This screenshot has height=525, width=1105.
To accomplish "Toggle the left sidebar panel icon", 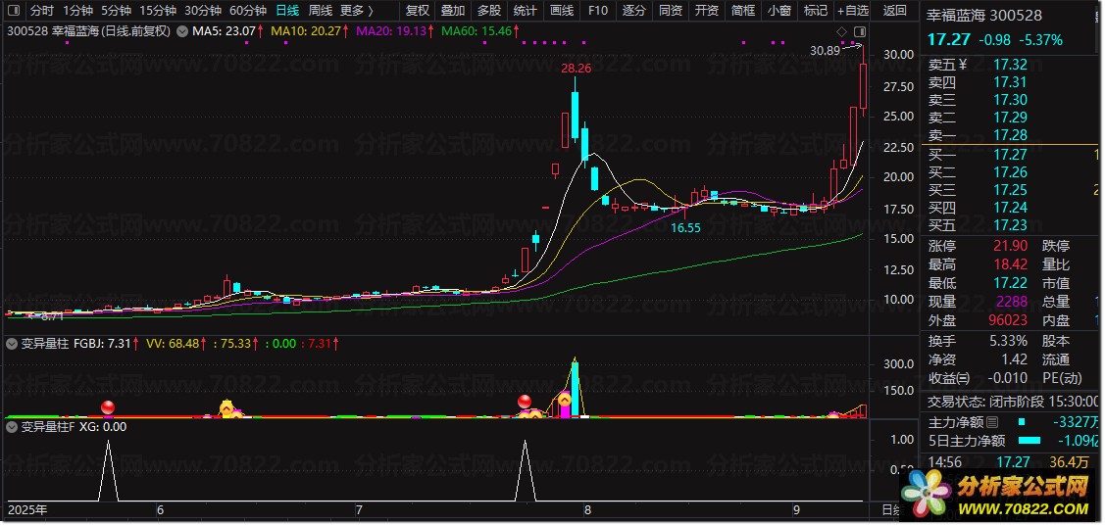I will pos(14,10).
